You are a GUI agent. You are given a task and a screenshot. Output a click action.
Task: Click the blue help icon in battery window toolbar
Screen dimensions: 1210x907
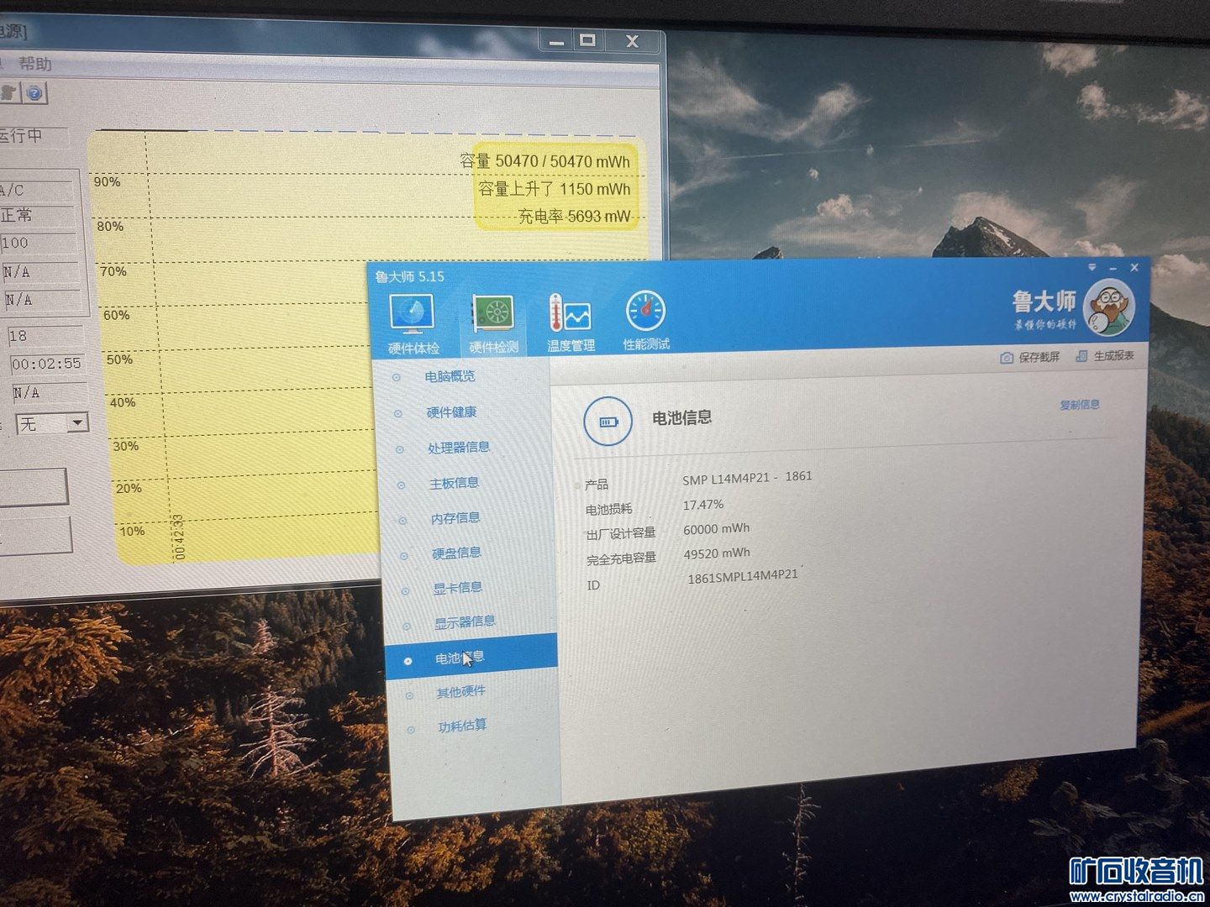[34, 92]
